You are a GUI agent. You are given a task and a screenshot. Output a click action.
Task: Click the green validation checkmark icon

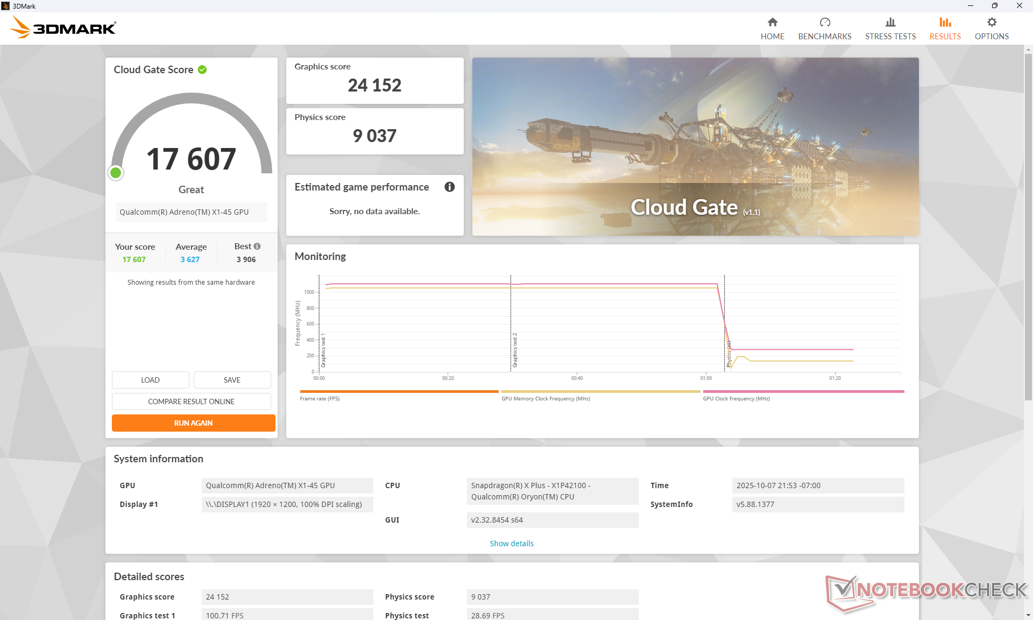click(x=202, y=69)
